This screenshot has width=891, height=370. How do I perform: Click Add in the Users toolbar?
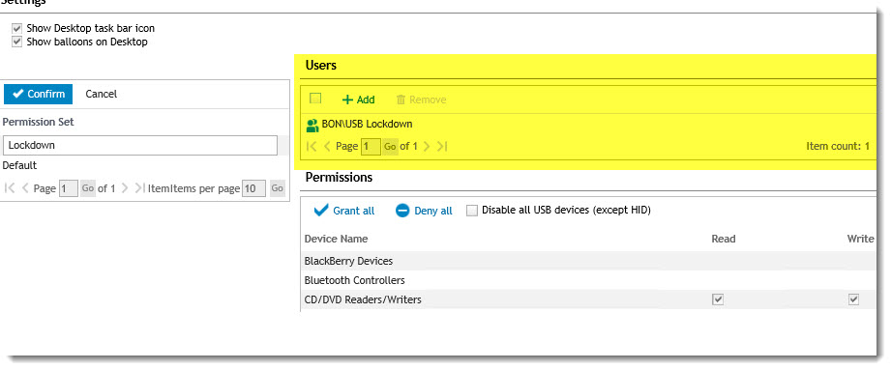coord(359,100)
